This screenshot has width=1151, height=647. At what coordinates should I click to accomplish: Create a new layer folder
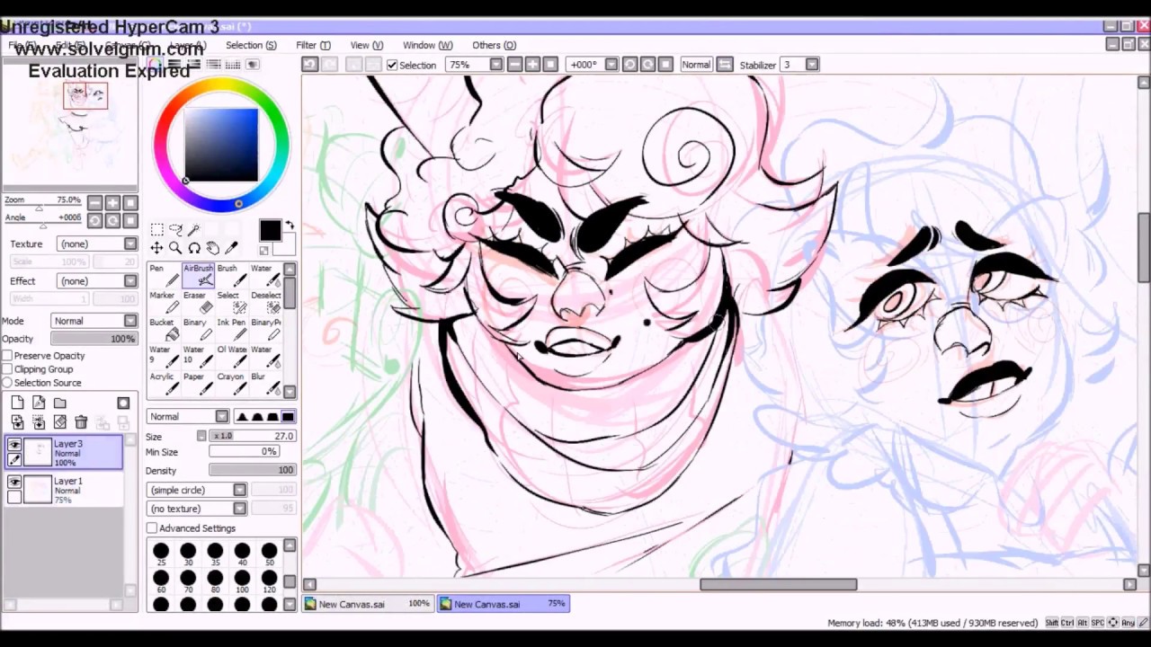pyautogui.click(x=59, y=403)
